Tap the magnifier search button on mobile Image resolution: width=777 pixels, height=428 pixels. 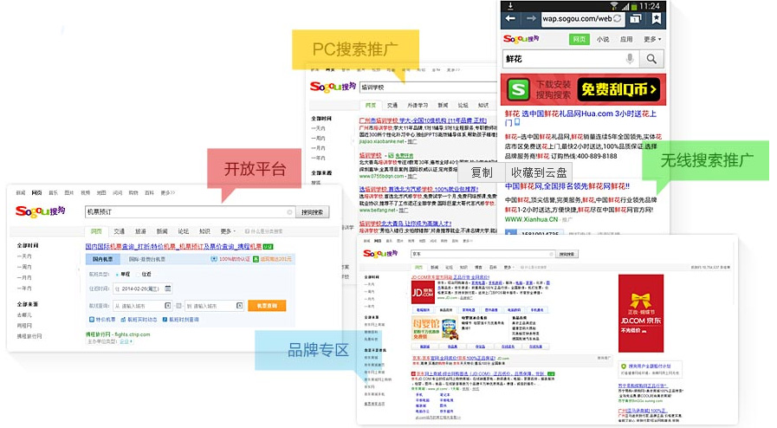coord(651,59)
